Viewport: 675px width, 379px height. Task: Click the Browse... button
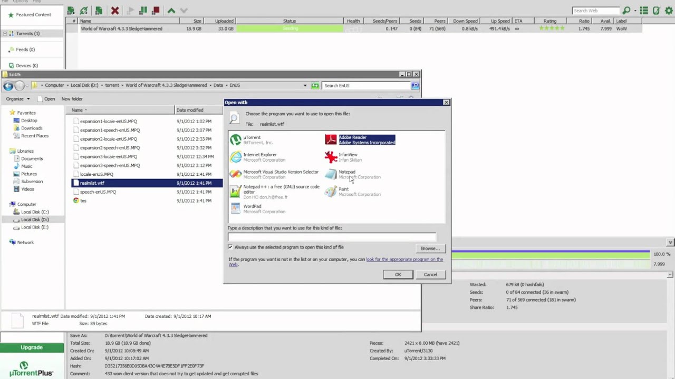coord(430,248)
